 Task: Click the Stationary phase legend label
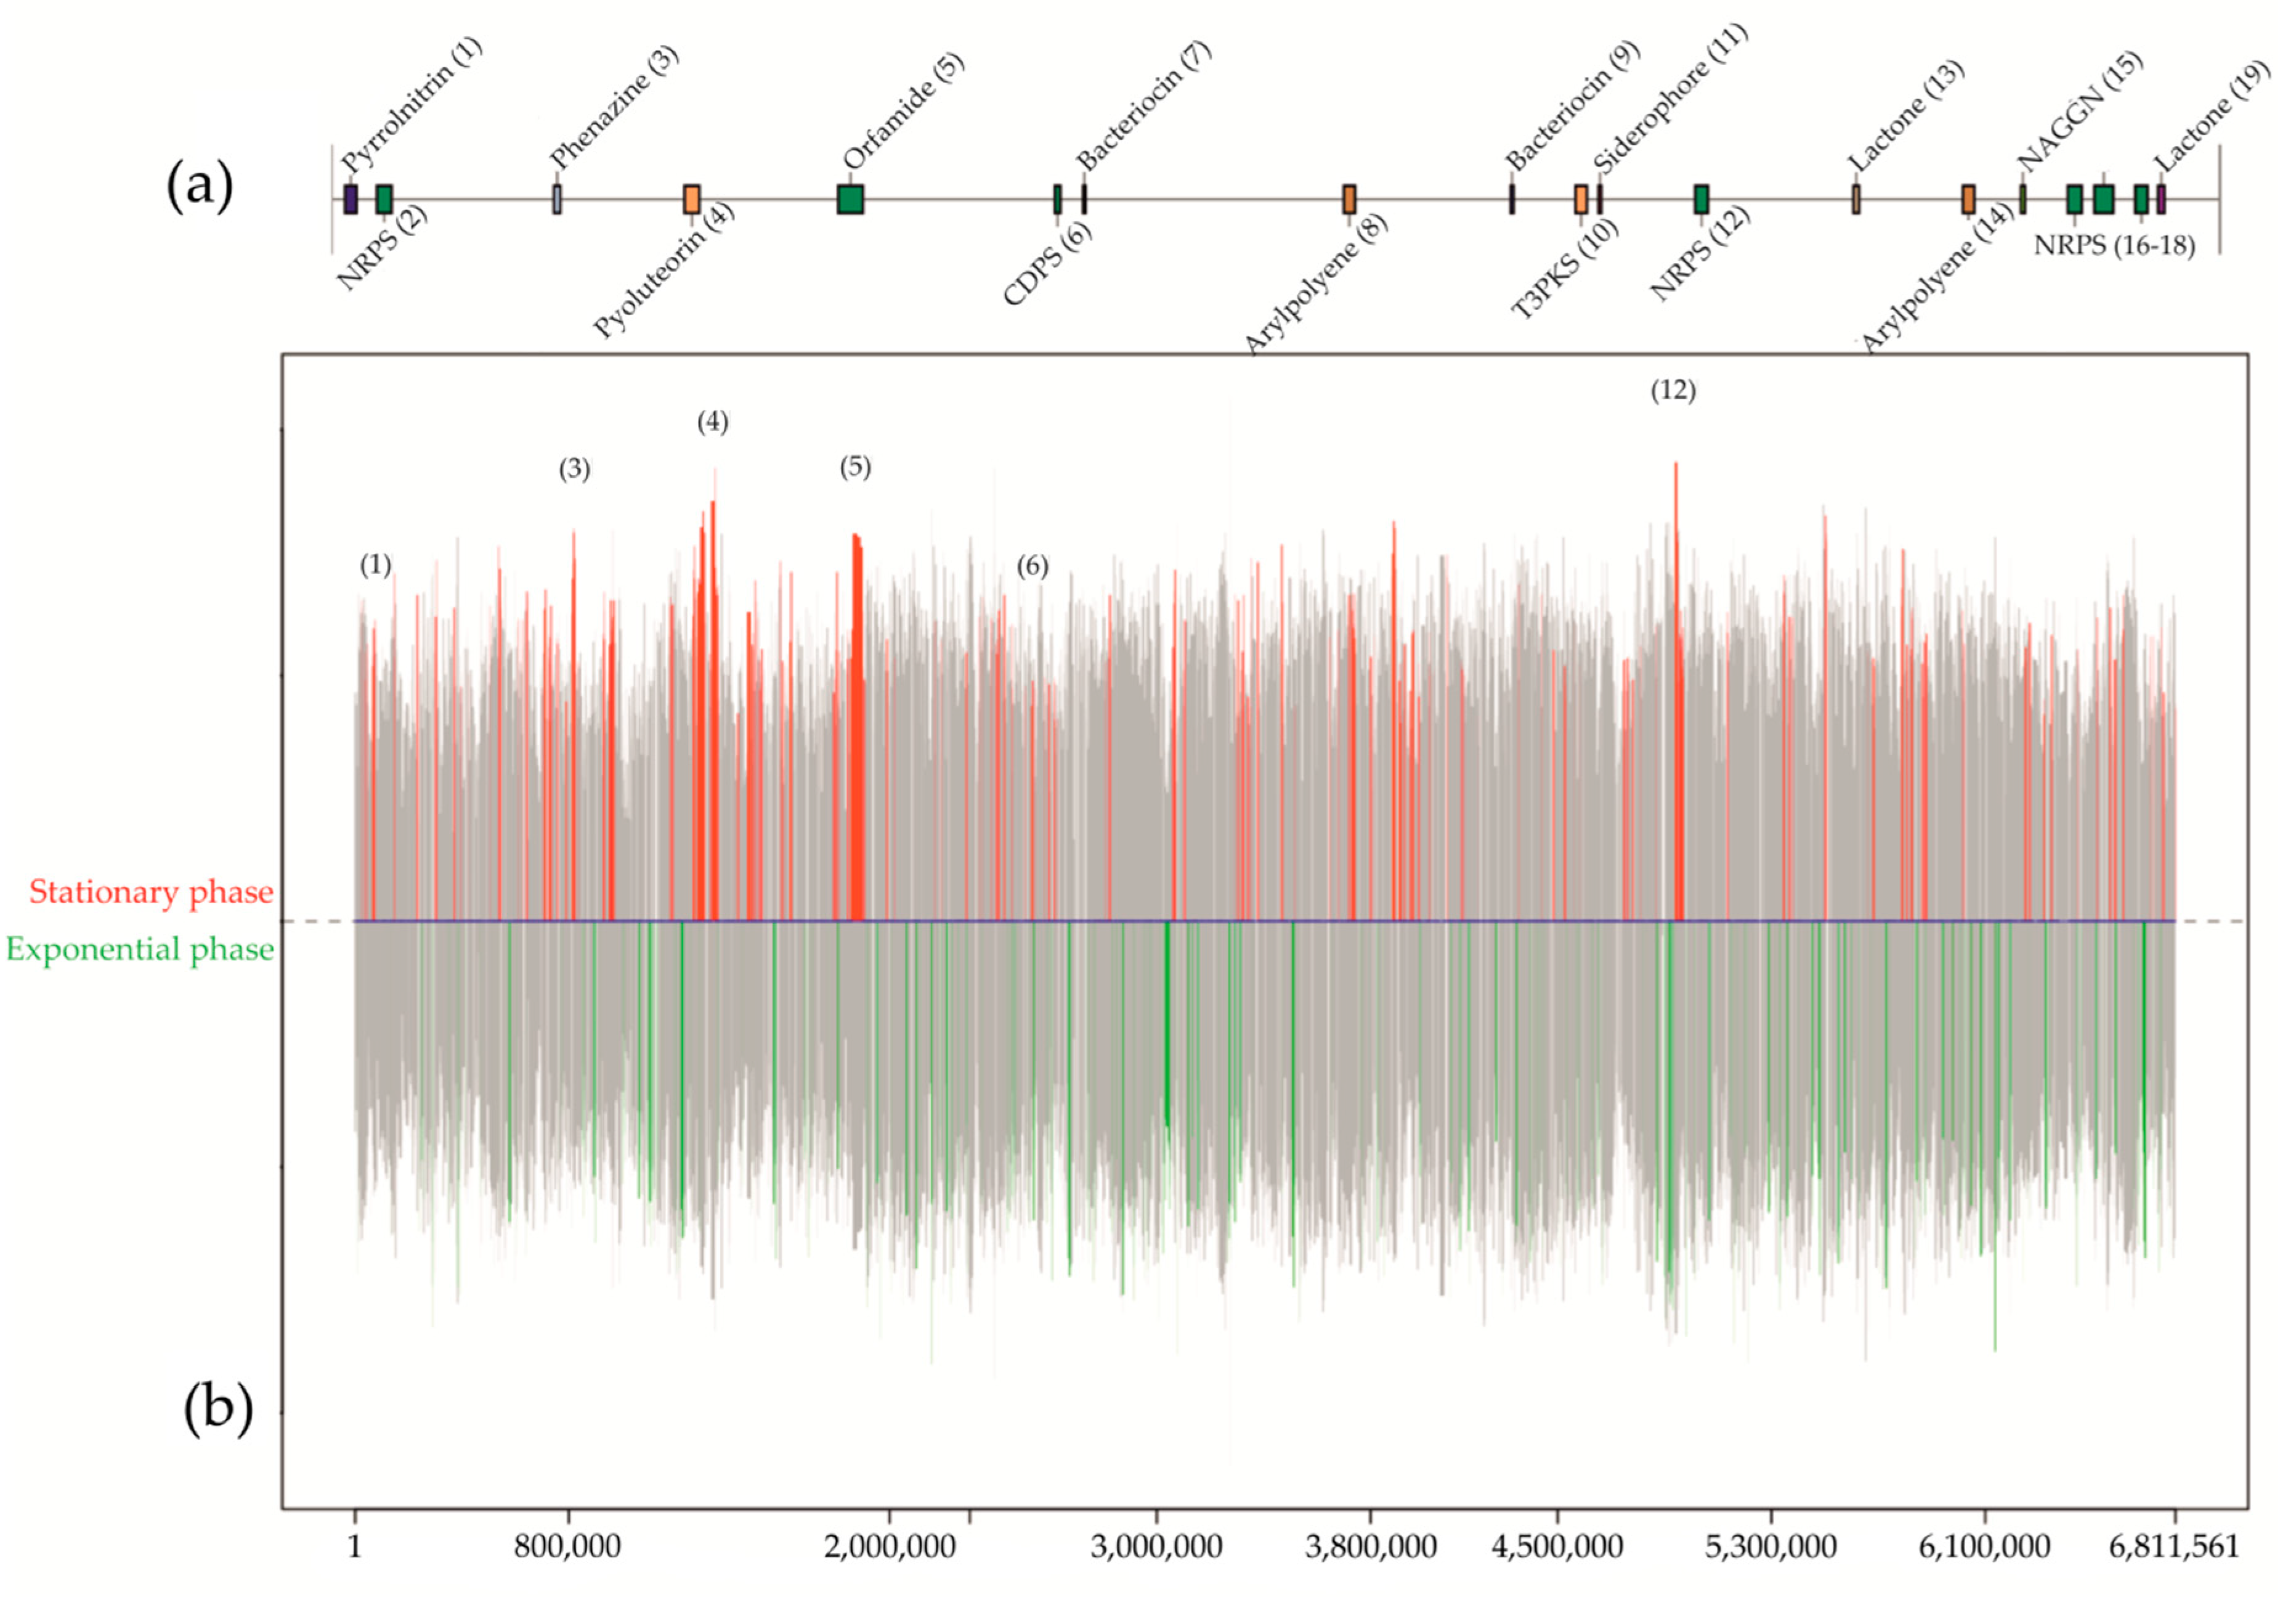coord(151,891)
